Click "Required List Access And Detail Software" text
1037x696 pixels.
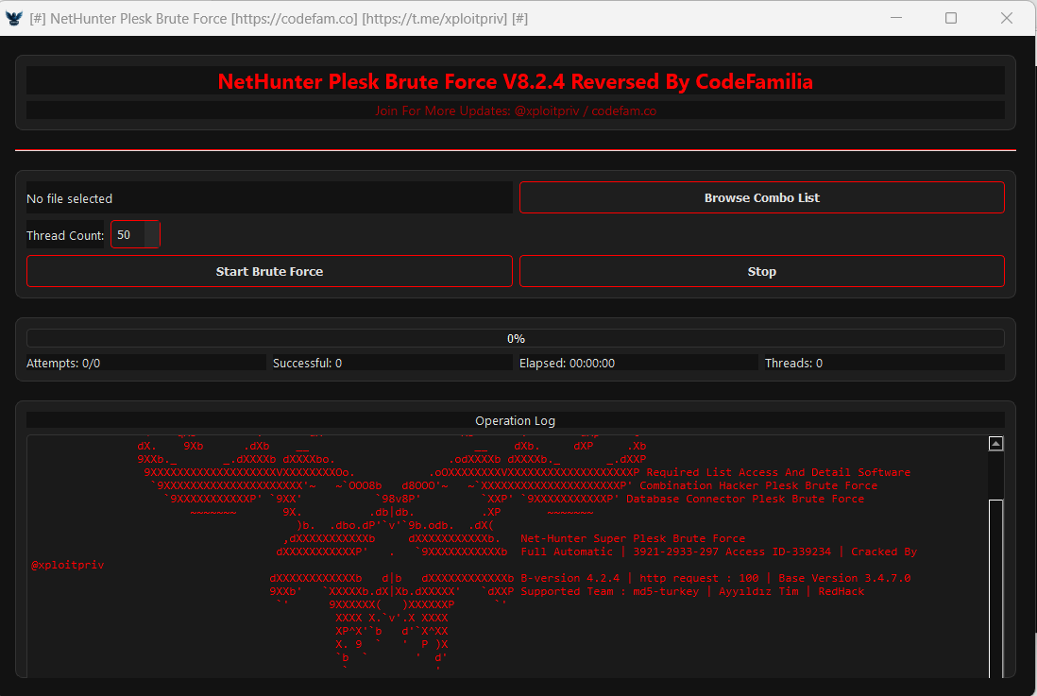(x=778, y=472)
